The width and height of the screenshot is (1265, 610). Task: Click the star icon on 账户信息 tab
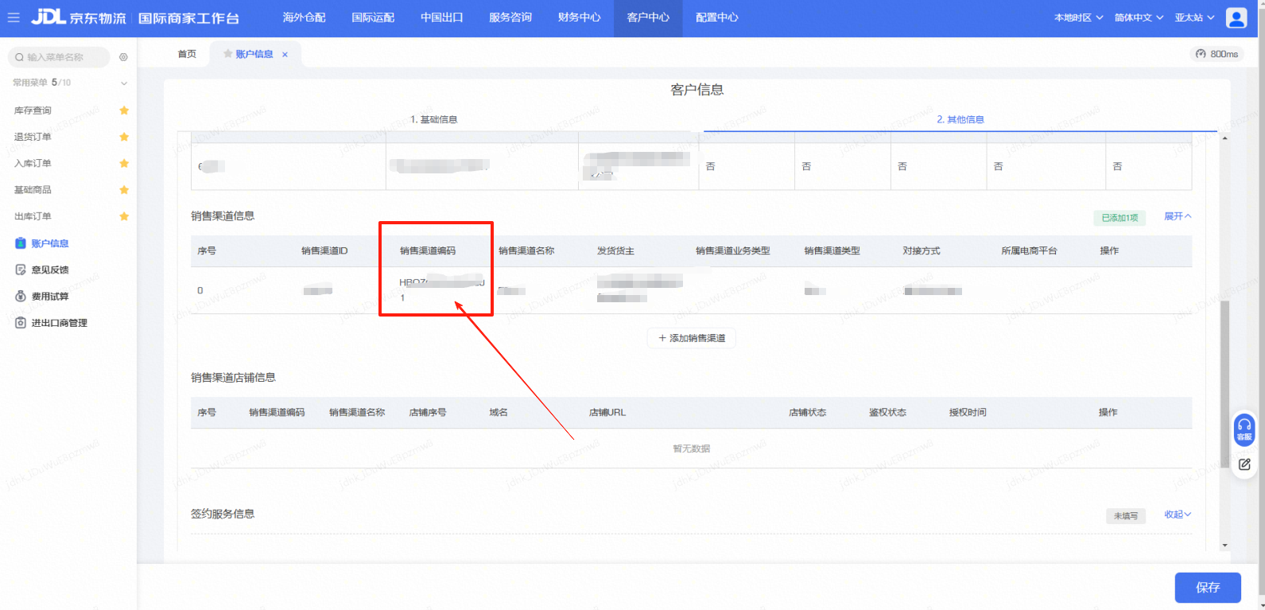tap(228, 54)
